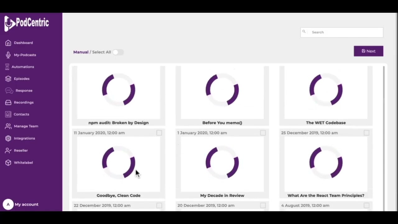Select the 'Goodbye, Clean Code' thumbnail
The height and width of the screenshot is (224, 398).
coord(118,164)
